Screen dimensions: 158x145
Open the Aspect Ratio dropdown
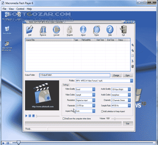click(x=94, y=111)
